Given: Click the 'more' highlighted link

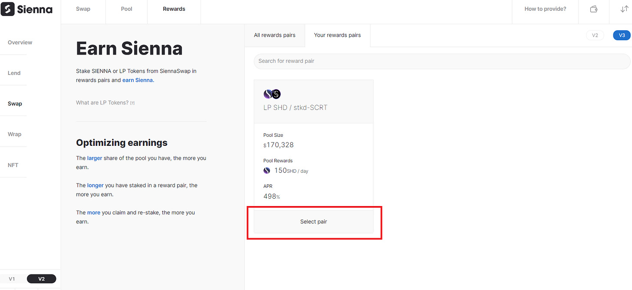Looking at the screenshot, I should click(94, 213).
